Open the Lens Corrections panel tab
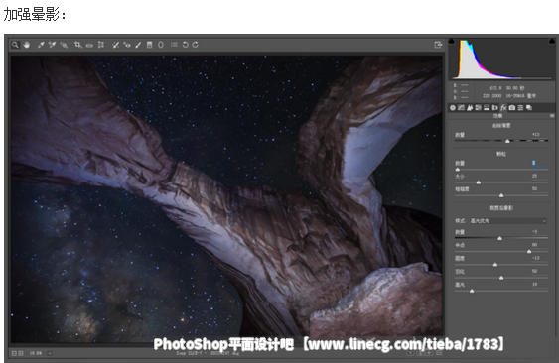This screenshot has height=363, width=559. [494, 107]
